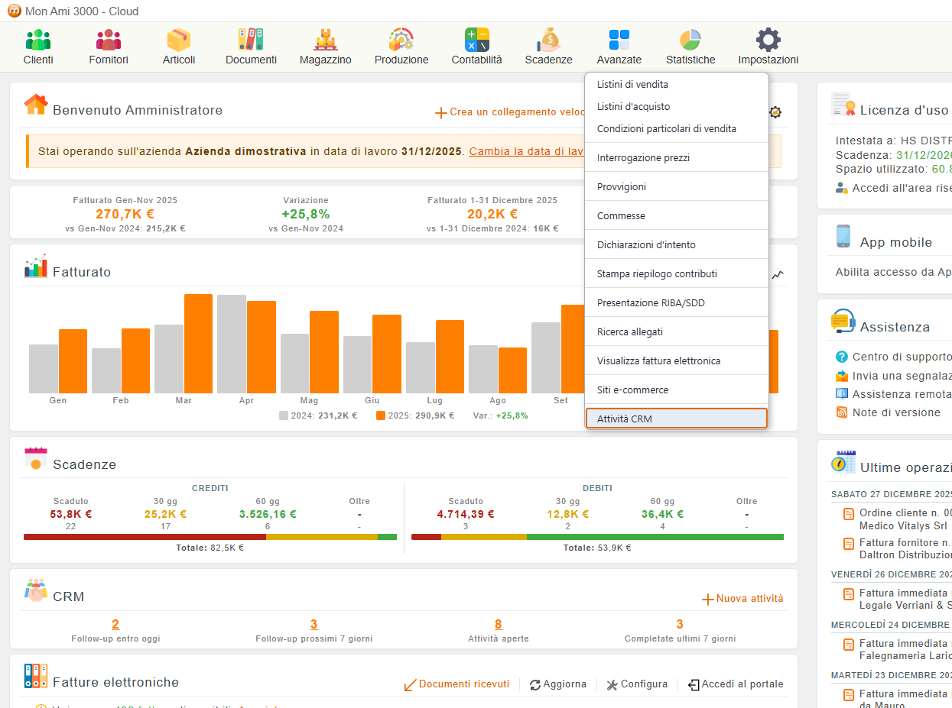Open Siti e-commerce menu item
This screenshot has width=952, height=708.
point(677,390)
